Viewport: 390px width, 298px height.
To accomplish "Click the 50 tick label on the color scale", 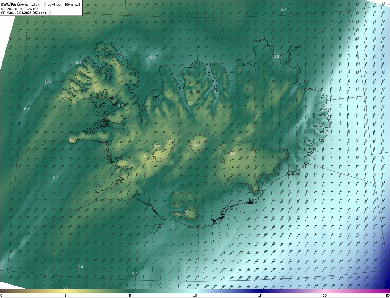I will click(388, 296).
